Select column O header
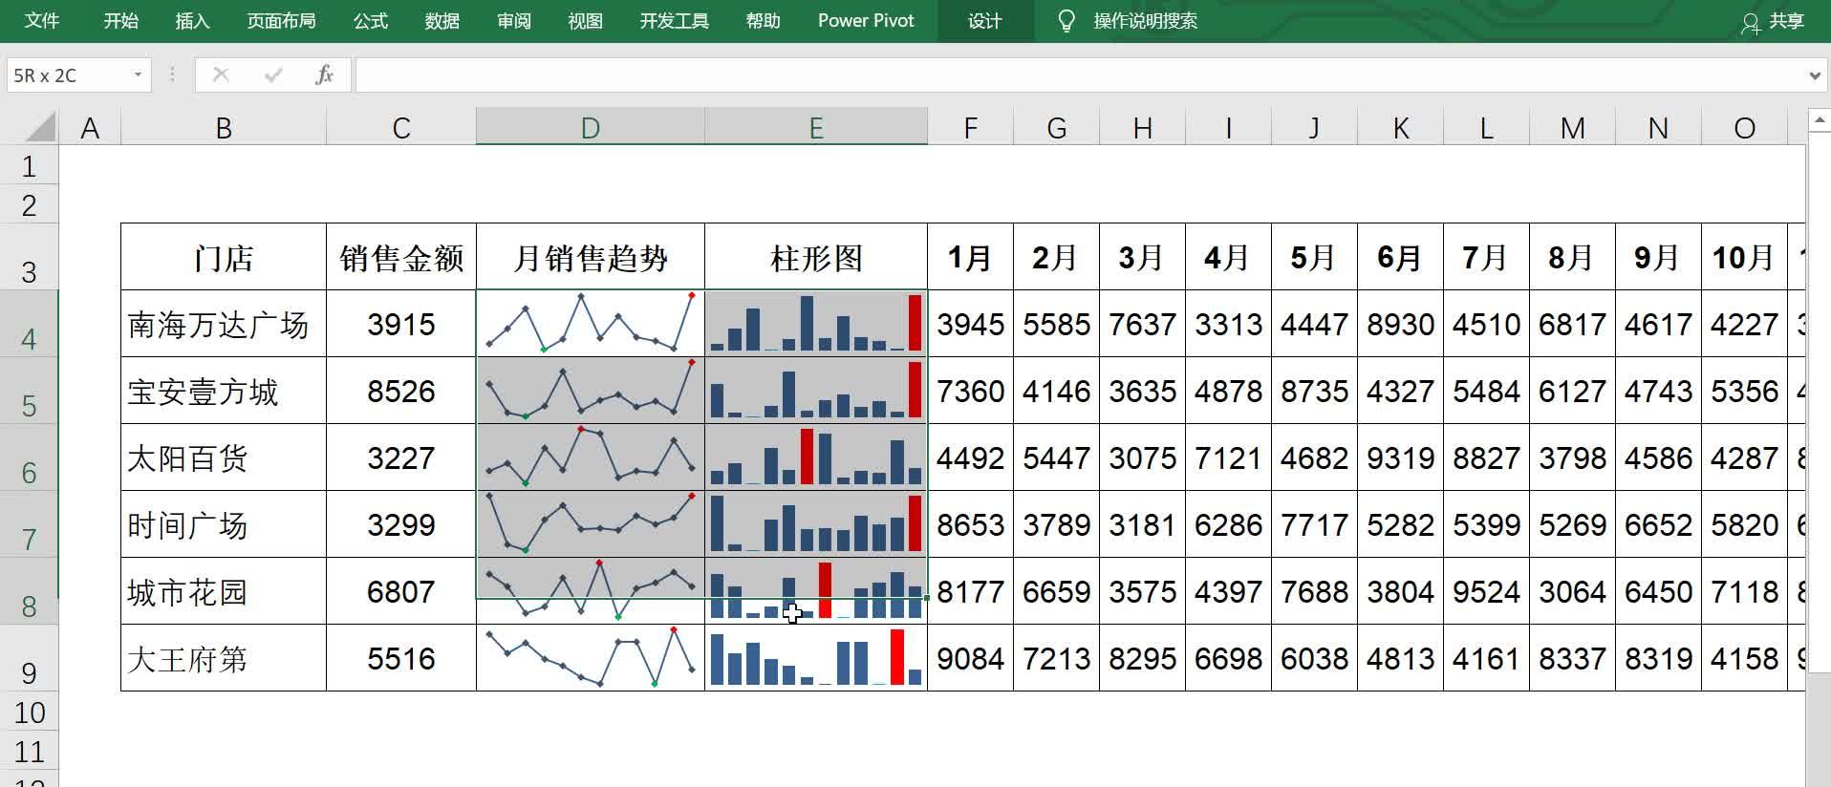 pos(1744,127)
